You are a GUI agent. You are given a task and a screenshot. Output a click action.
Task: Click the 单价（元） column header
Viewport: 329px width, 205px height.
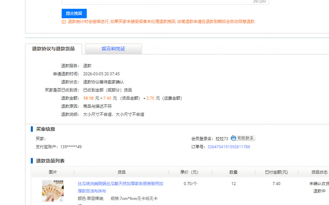[189, 172]
